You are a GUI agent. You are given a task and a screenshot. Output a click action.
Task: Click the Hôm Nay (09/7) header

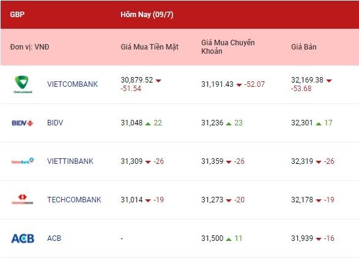tap(147, 15)
